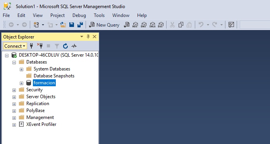Open the Add New Item dropdown arrow
This screenshot has height=144, width=270.
[x=57, y=25]
